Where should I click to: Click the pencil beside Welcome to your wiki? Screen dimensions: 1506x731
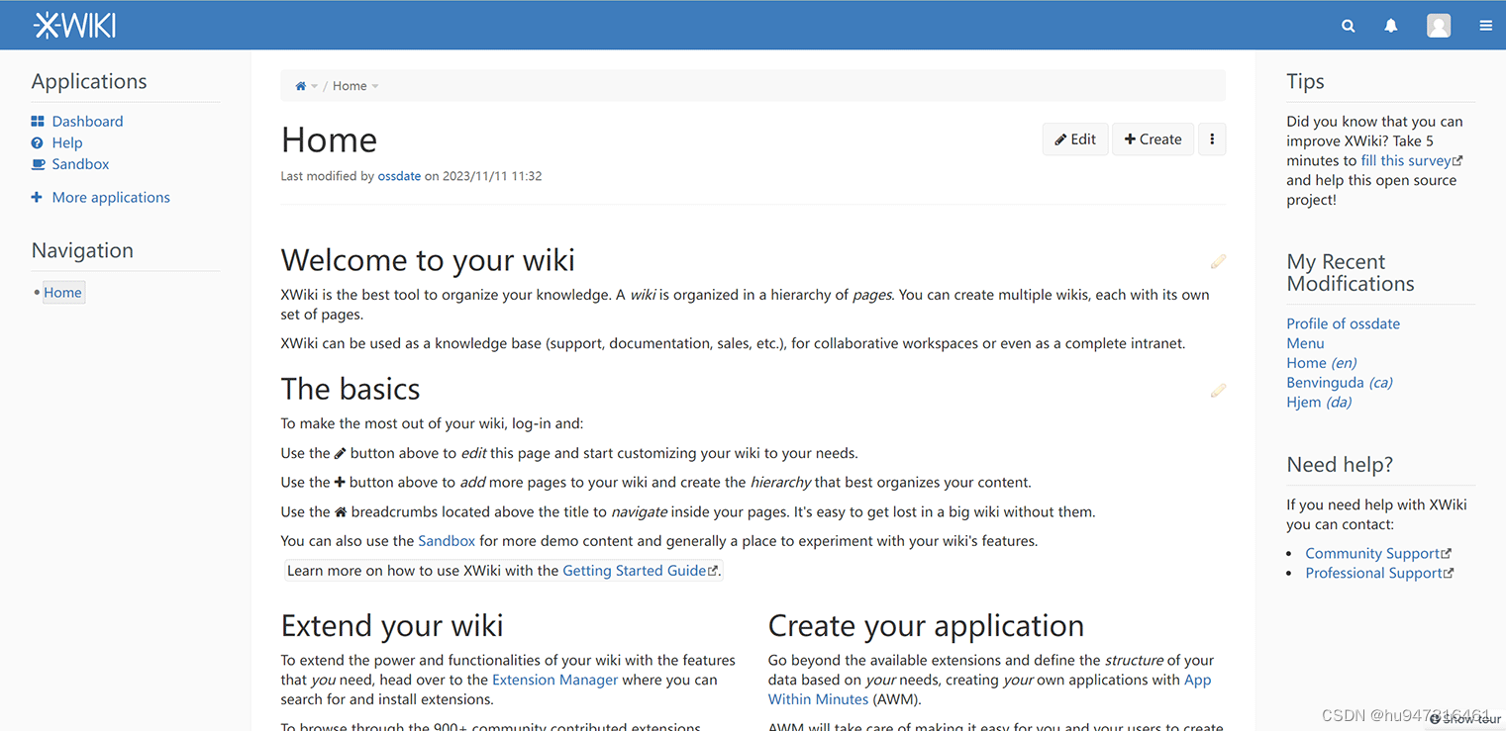click(x=1218, y=261)
